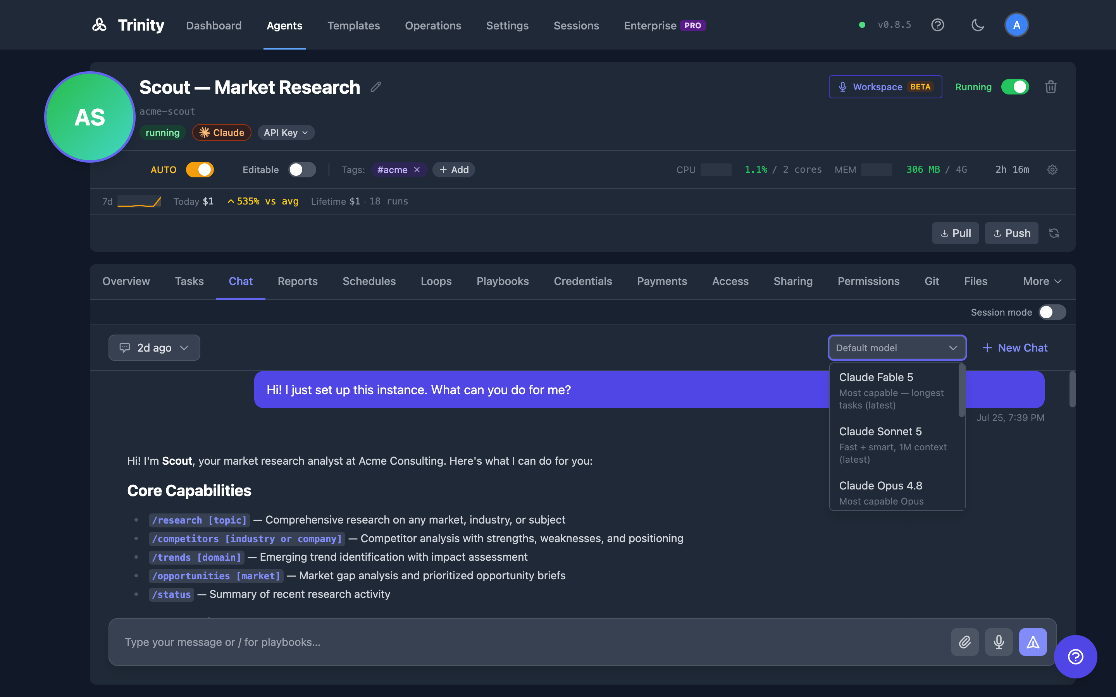The image size is (1116, 697).
Task: Delete agent with the trash icon
Action: click(1051, 87)
